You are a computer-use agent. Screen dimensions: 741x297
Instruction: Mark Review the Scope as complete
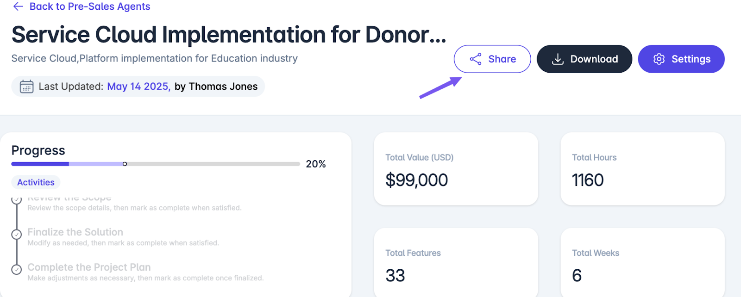[17, 200]
